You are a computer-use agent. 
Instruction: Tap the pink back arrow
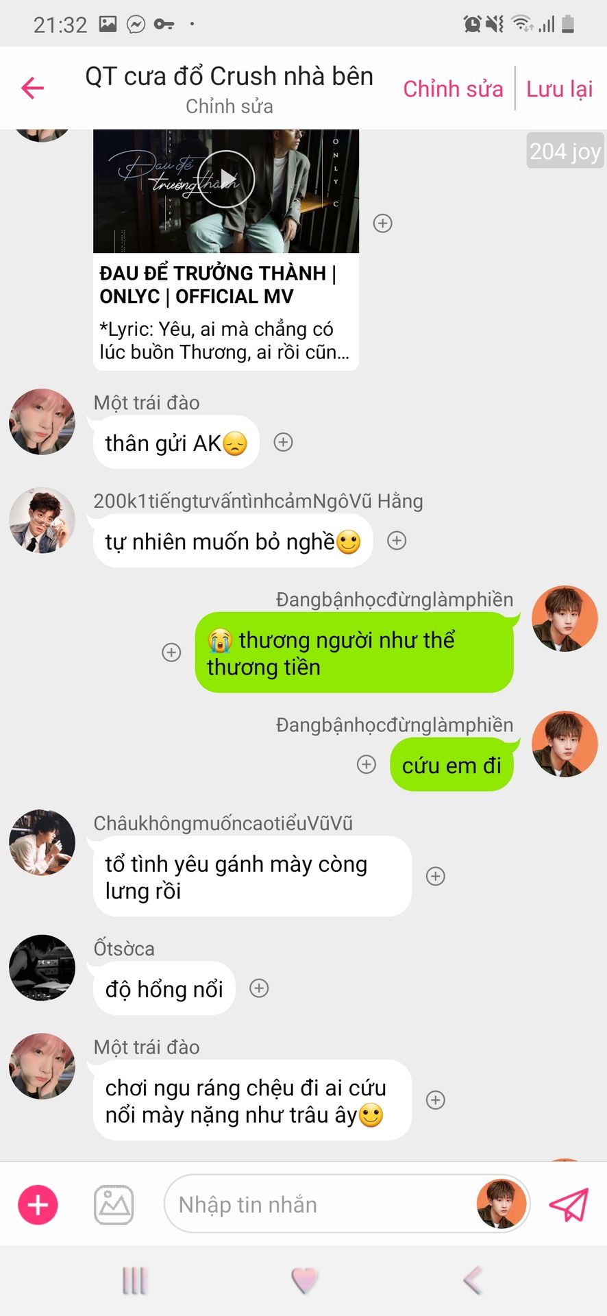pyautogui.click(x=32, y=88)
